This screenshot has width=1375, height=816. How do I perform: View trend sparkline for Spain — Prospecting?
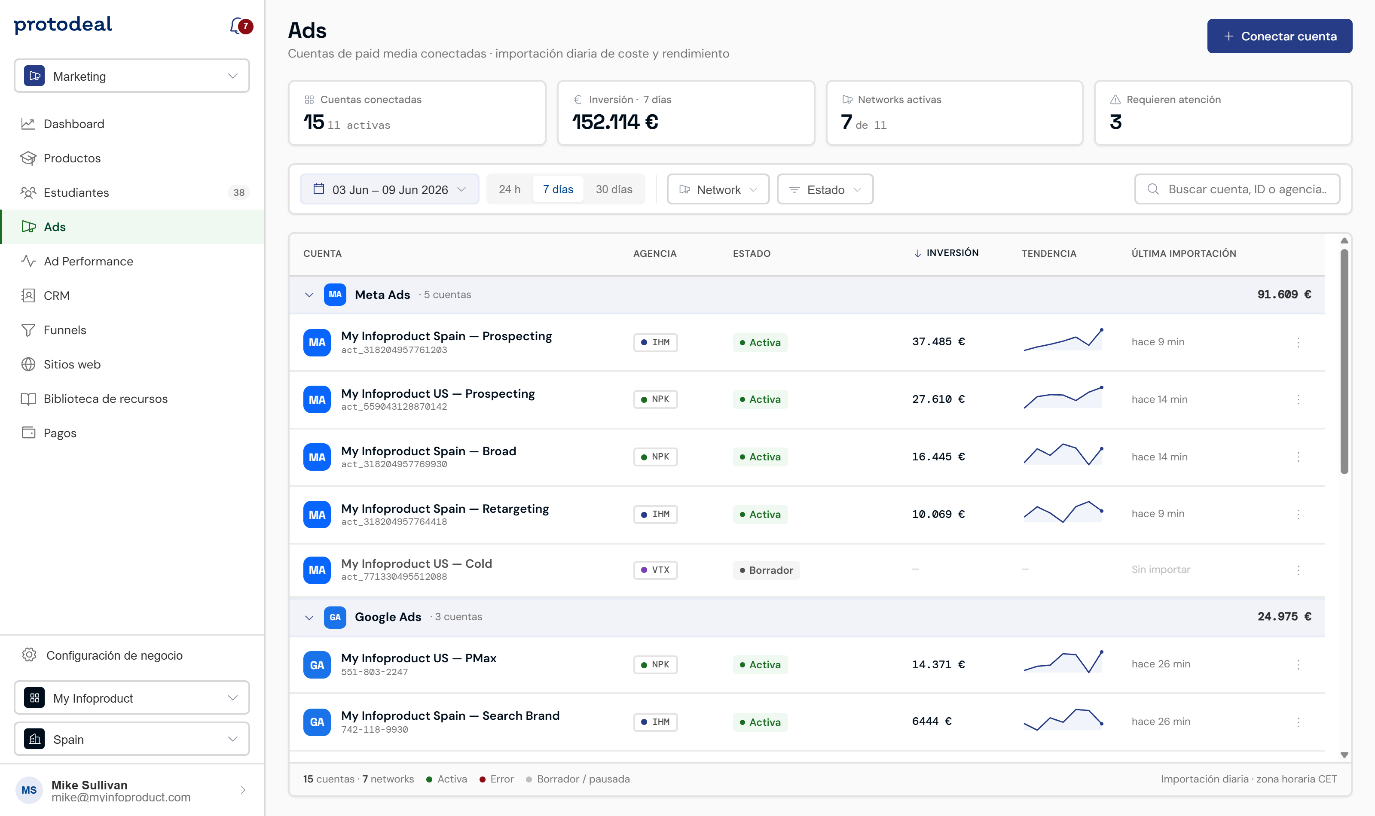[x=1063, y=341]
